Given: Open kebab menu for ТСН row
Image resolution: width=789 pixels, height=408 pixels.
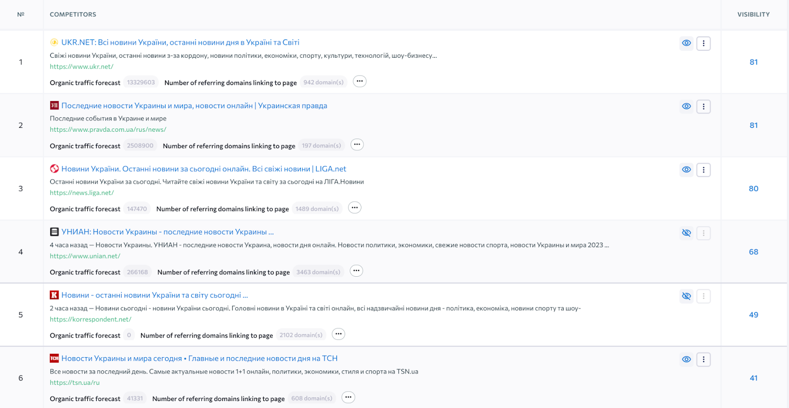Looking at the screenshot, I should (x=703, y=360).
